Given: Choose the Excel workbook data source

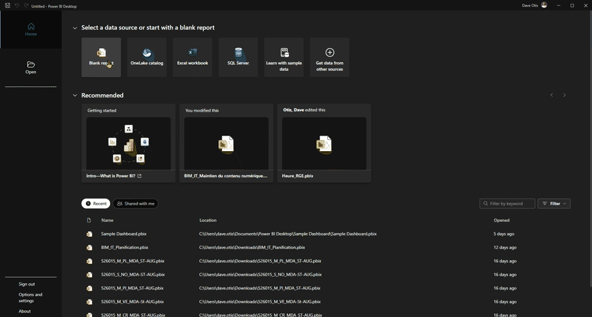Looking at the screenshot, I should [x=193, y=57].
